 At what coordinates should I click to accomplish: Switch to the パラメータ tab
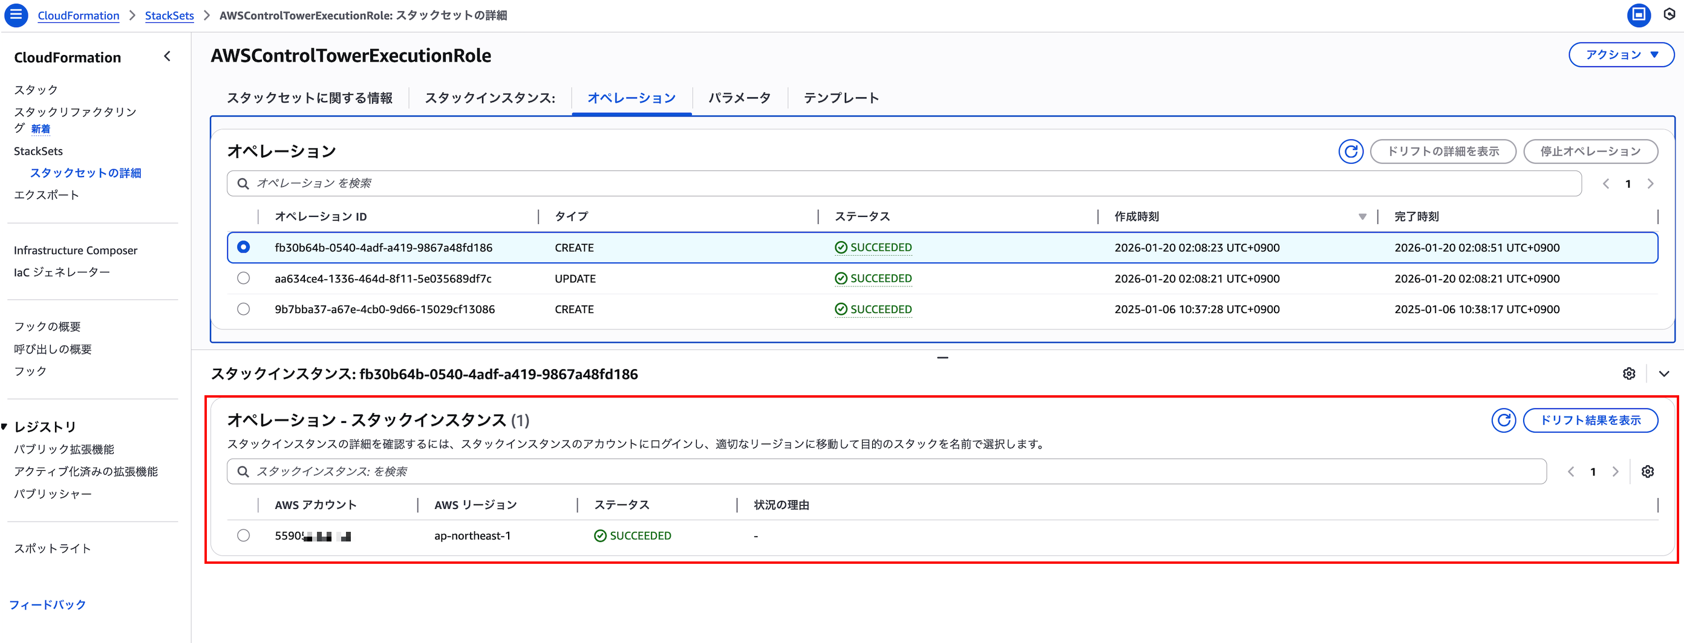tap(739, 97)
